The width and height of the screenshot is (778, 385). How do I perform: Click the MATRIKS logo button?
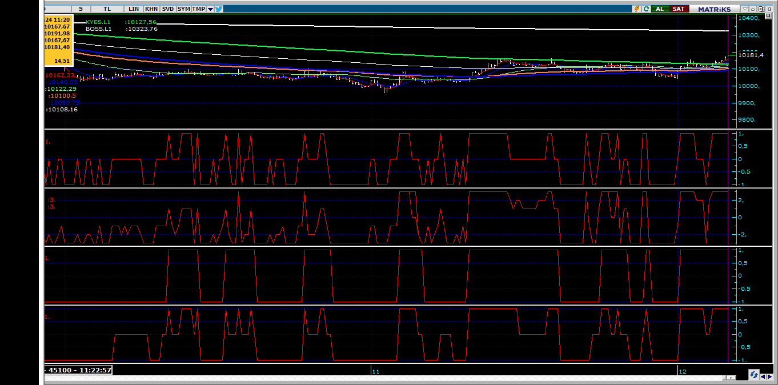[714, 9]
